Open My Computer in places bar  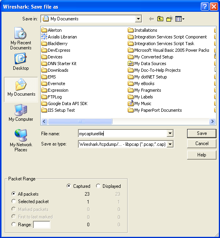[x=21, y=113]
